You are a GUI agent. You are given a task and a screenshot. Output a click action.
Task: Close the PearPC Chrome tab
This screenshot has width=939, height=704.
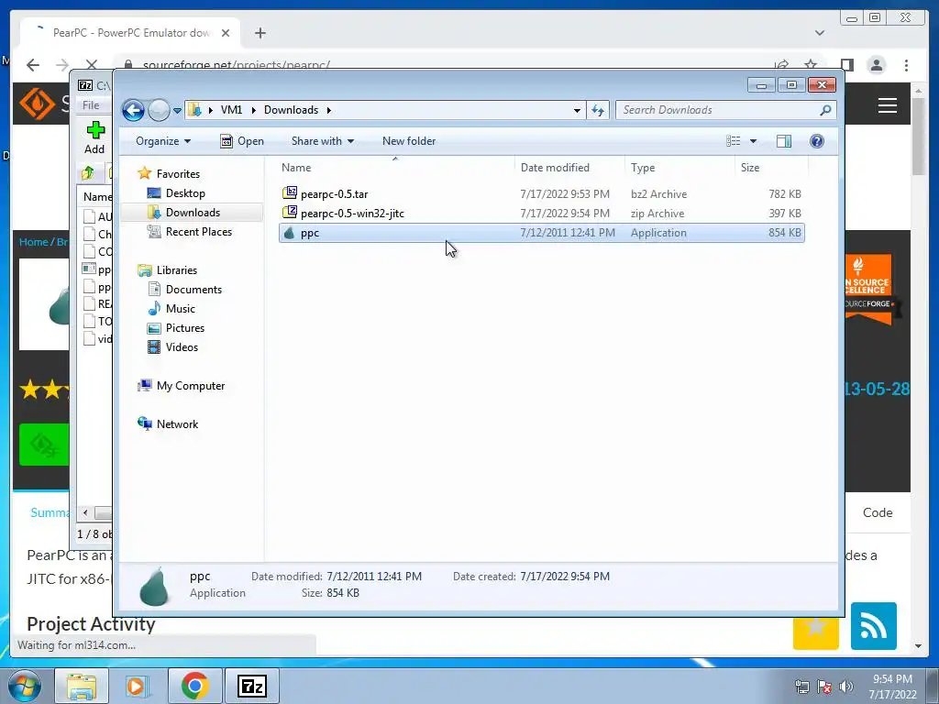226,33
